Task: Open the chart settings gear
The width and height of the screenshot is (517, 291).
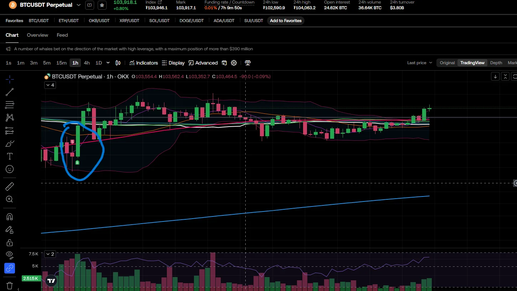Action: [x=234, y=63]
